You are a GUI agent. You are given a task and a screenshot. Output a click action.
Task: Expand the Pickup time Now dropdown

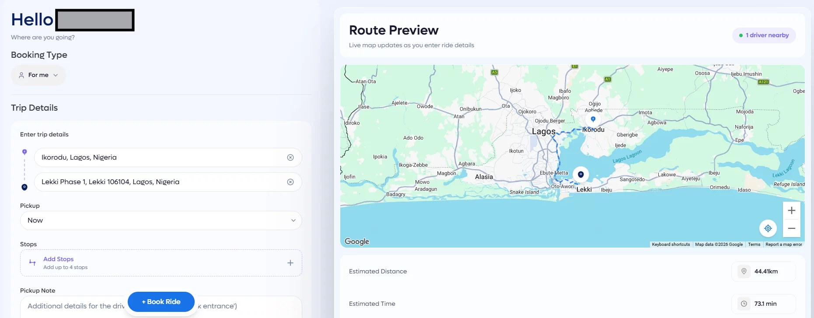tap(161, 220)
